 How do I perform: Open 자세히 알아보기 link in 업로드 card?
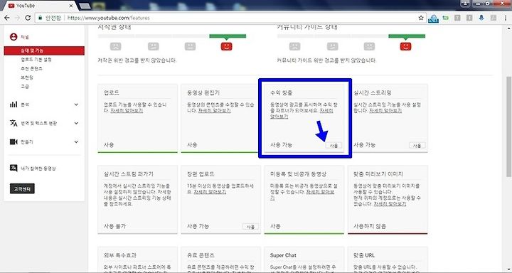(127, 111)
